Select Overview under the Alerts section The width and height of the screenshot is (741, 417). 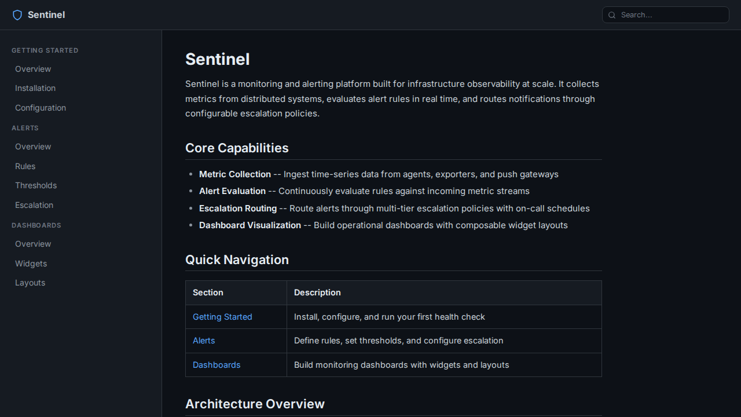[33, 147]
